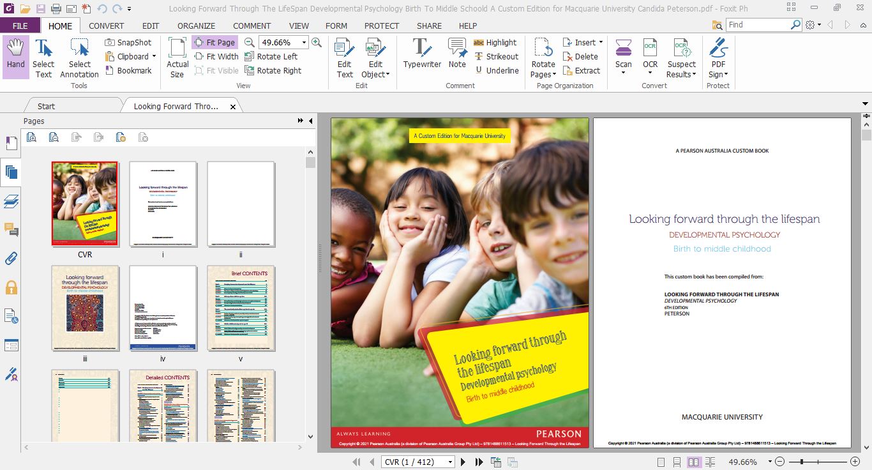Open the Comments side panel
Screen dimensions: 872x470
click(11, 230)
